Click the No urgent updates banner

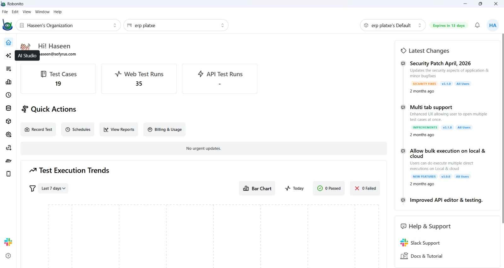(203, 148)
